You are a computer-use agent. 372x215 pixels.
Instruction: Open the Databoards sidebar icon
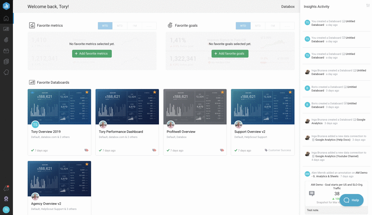point(6,29)
